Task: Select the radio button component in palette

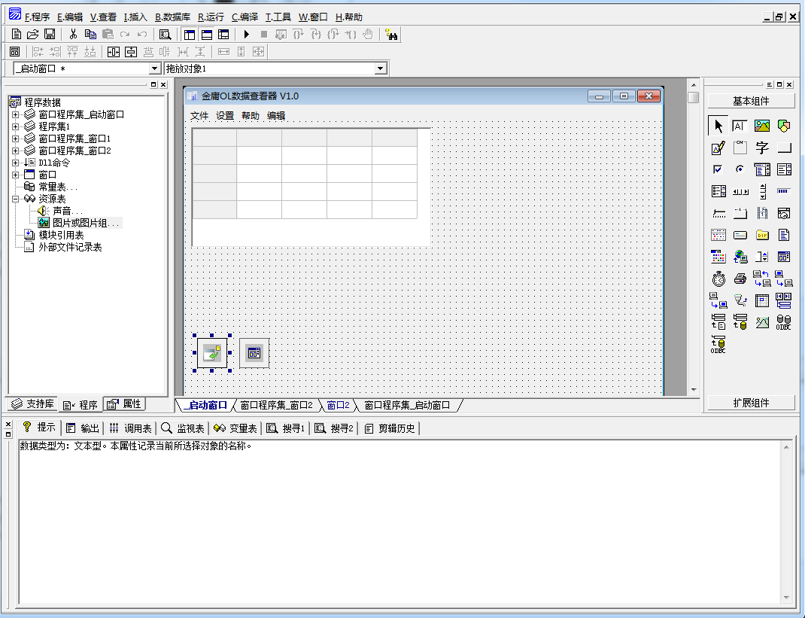Action: [740, 169]
